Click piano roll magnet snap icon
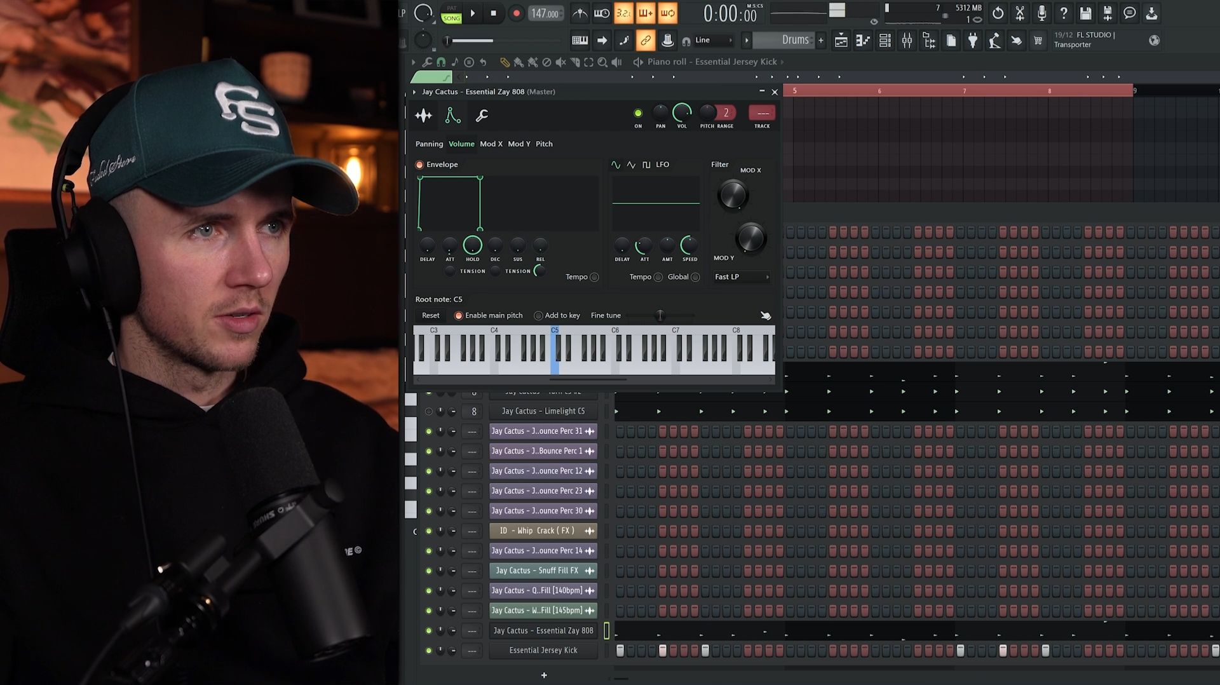The height and width of the screenshot is (685, 1220). point(441,62)
